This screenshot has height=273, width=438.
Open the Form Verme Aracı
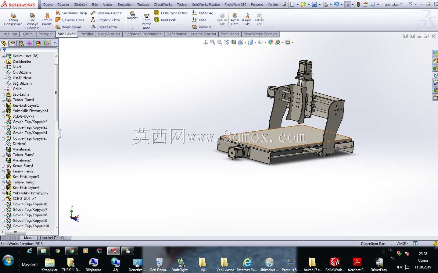146,22
